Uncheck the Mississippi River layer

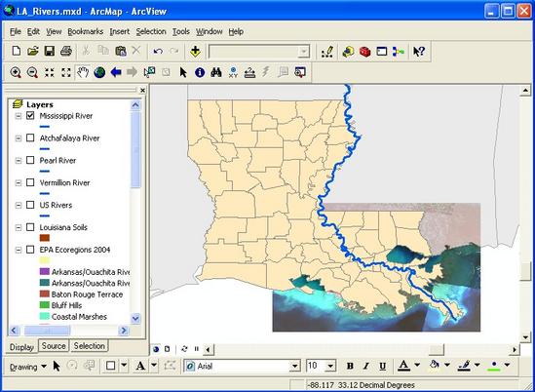coord(30,115)
